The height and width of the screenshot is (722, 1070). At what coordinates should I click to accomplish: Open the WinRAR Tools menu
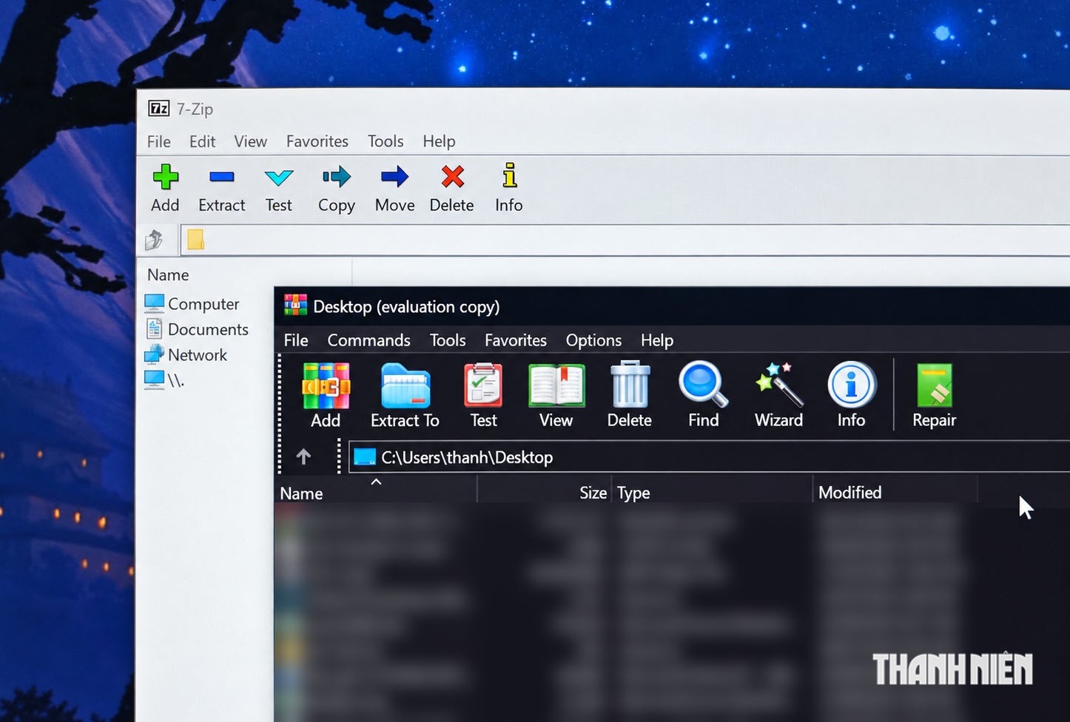(x=448, y=340)
